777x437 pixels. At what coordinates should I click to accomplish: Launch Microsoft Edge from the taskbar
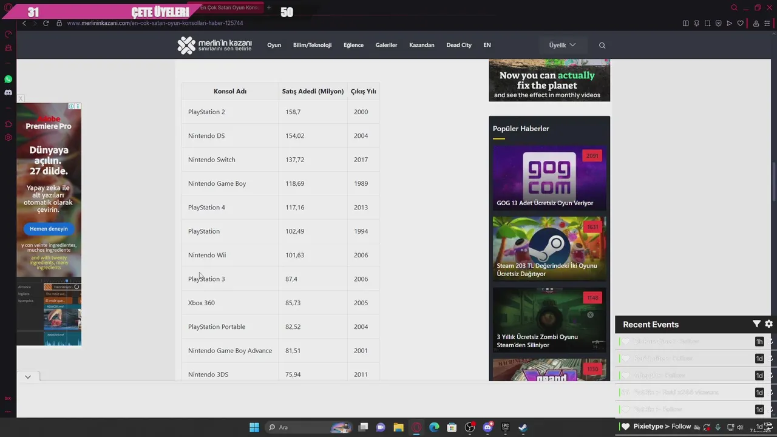tap(434, 427)
